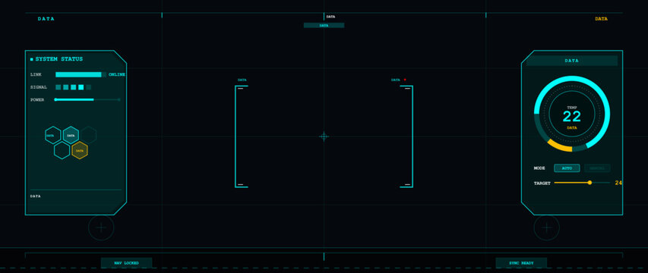Select the center crosshair reticle
This screenshot has width=648, height=273.
tap(324, 136)
